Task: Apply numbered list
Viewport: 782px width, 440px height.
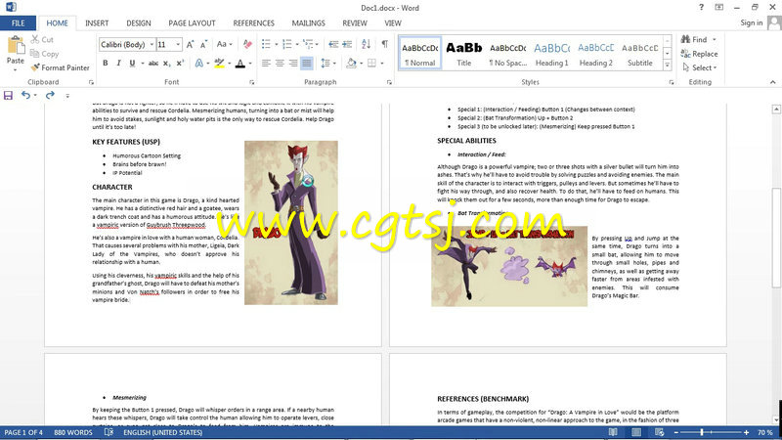Action: click(287, 44)
